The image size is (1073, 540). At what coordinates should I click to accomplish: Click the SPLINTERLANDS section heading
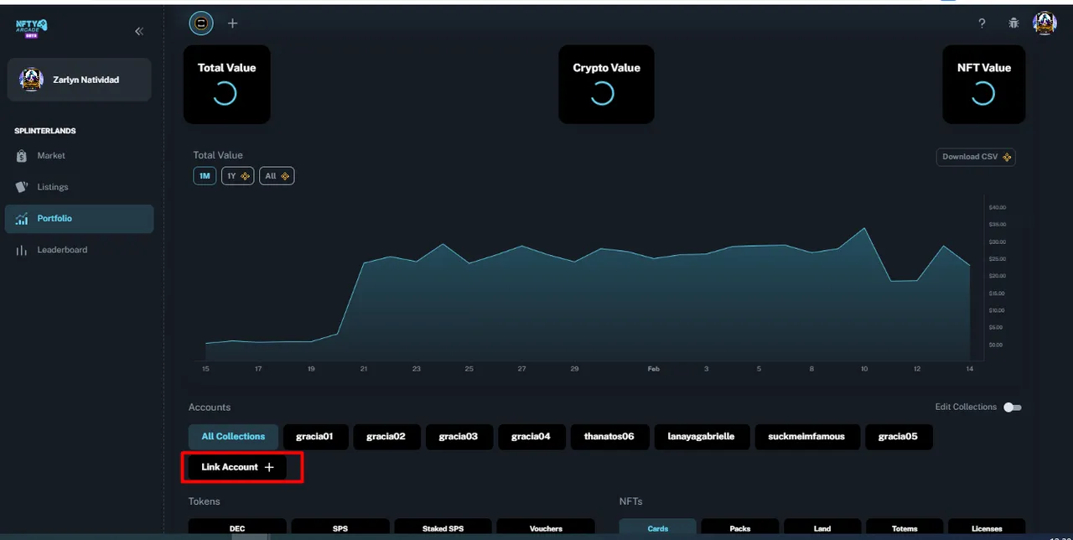point(45,131)
